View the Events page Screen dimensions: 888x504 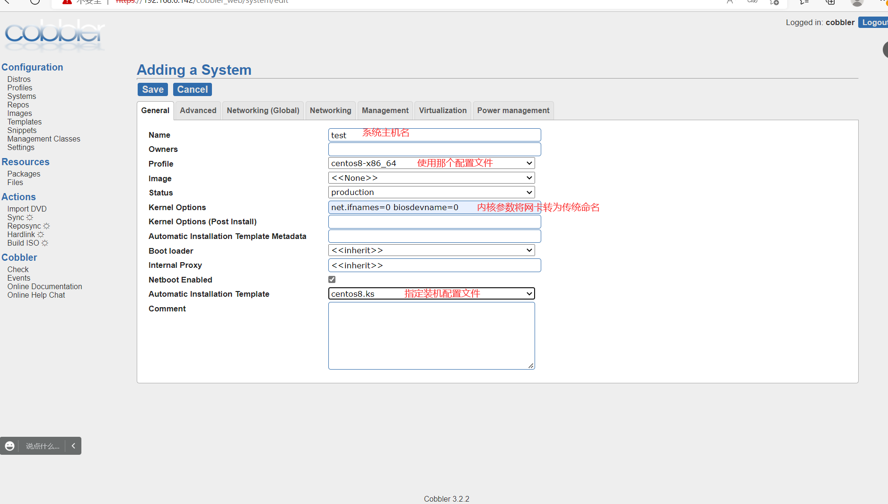tap(19, 278)
